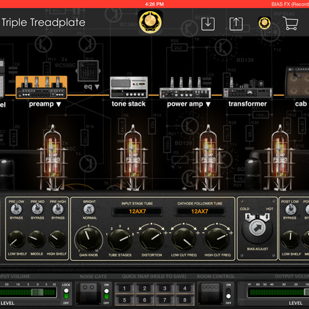Select the cab module icon
The width and height of the screenshot is (309, 309).
[x=297, y=82]
